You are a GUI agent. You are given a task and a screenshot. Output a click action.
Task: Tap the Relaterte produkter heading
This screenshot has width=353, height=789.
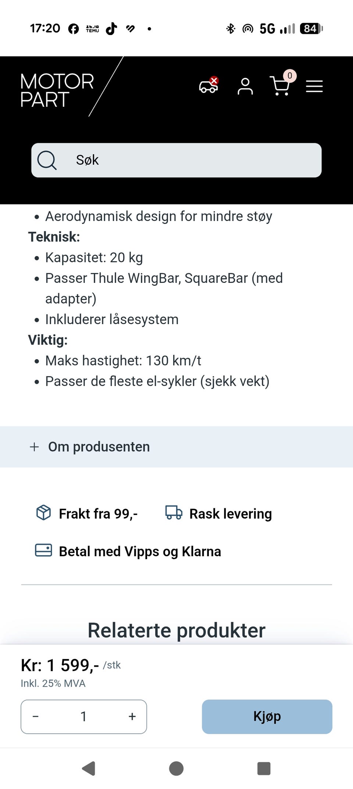(176, 630)
